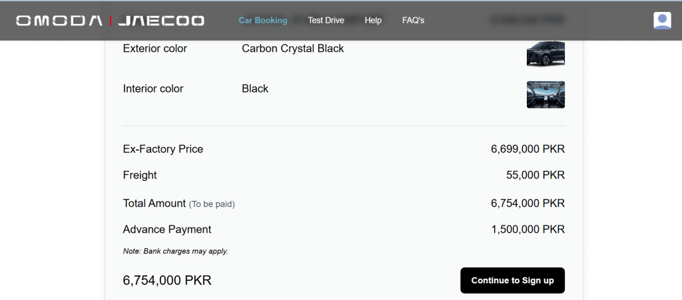Open the user profile avatar icon

coord(662,21)
